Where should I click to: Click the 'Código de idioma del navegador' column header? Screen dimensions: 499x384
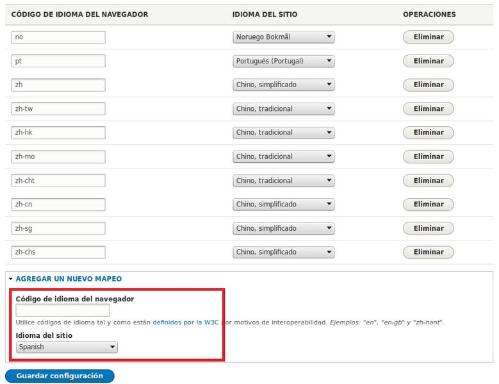pos(79,14)
